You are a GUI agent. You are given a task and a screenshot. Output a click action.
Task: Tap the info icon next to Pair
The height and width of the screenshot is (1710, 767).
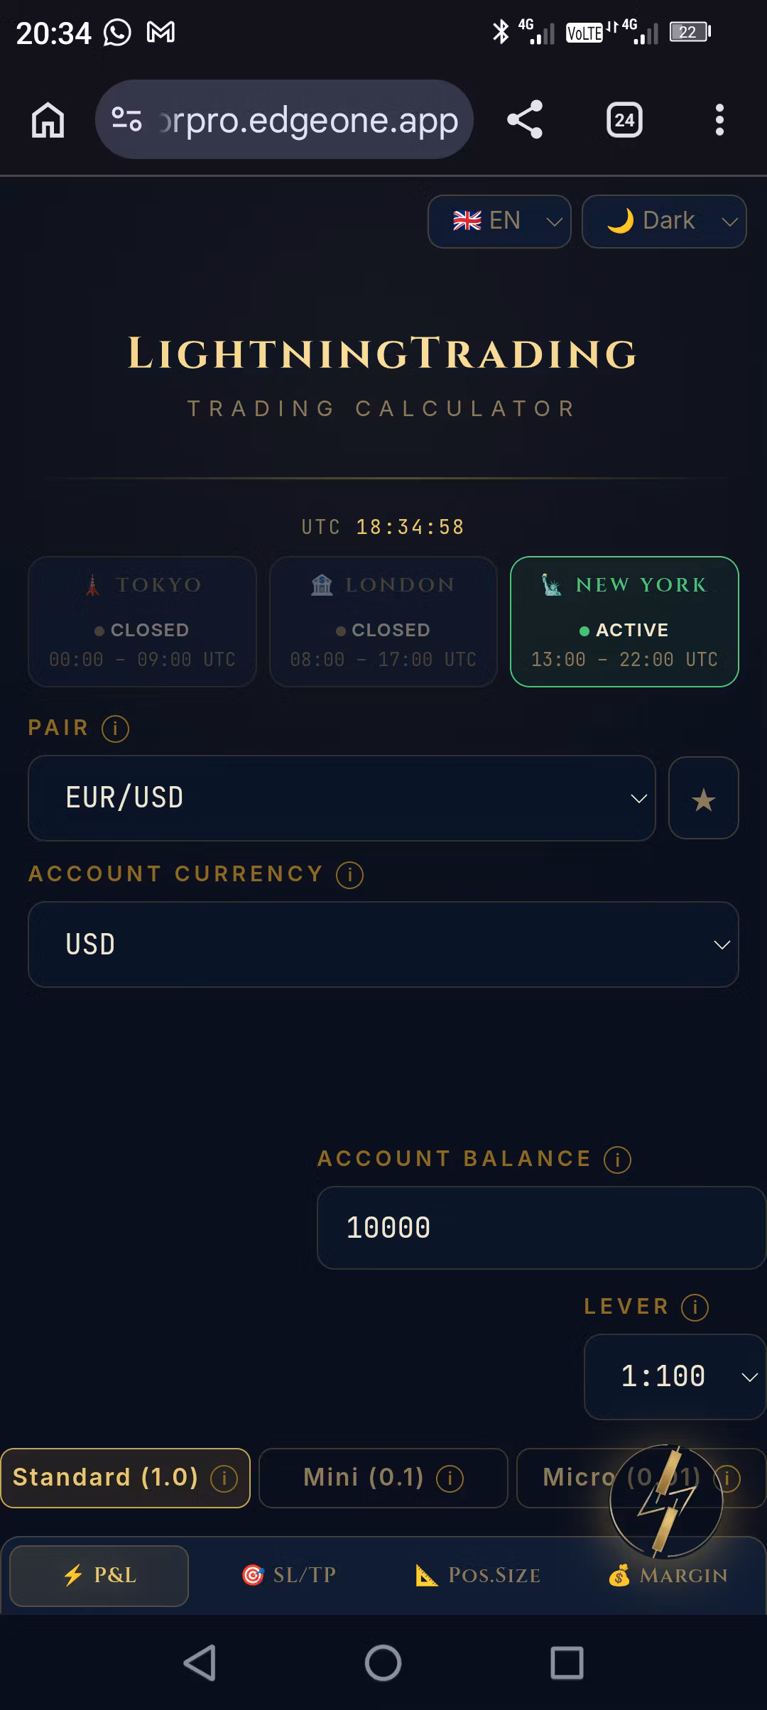click(115, 729)
